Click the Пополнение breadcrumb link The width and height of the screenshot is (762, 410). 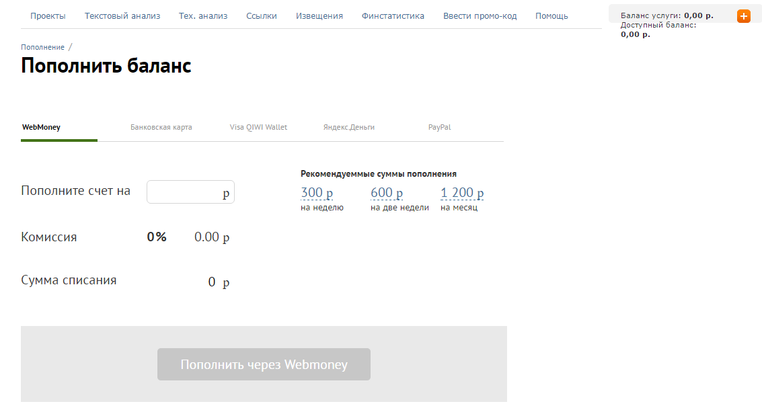[x=42, y=47]
